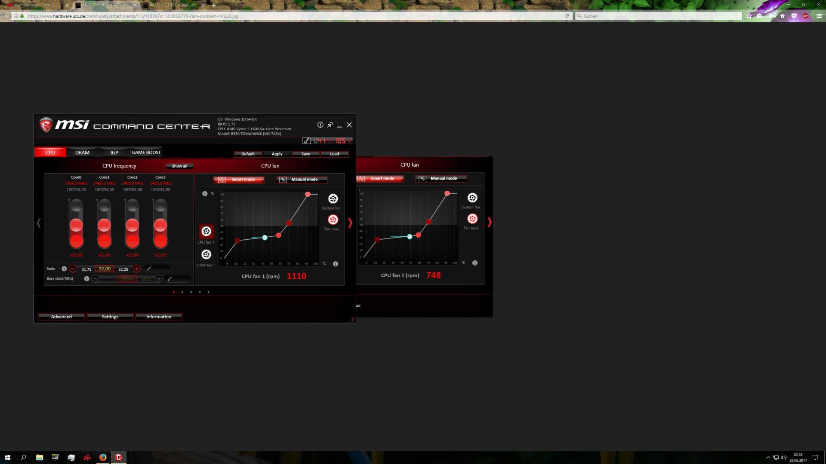The width and height of the screenshot is (826, 464).
Task: Open Firefox from the taskbar
Action: [103, 458]
